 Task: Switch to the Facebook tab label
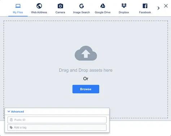(x=145, y=12)
